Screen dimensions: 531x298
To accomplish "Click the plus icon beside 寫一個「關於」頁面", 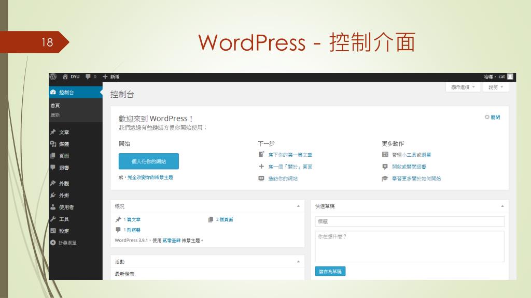I will click(261, 166).
